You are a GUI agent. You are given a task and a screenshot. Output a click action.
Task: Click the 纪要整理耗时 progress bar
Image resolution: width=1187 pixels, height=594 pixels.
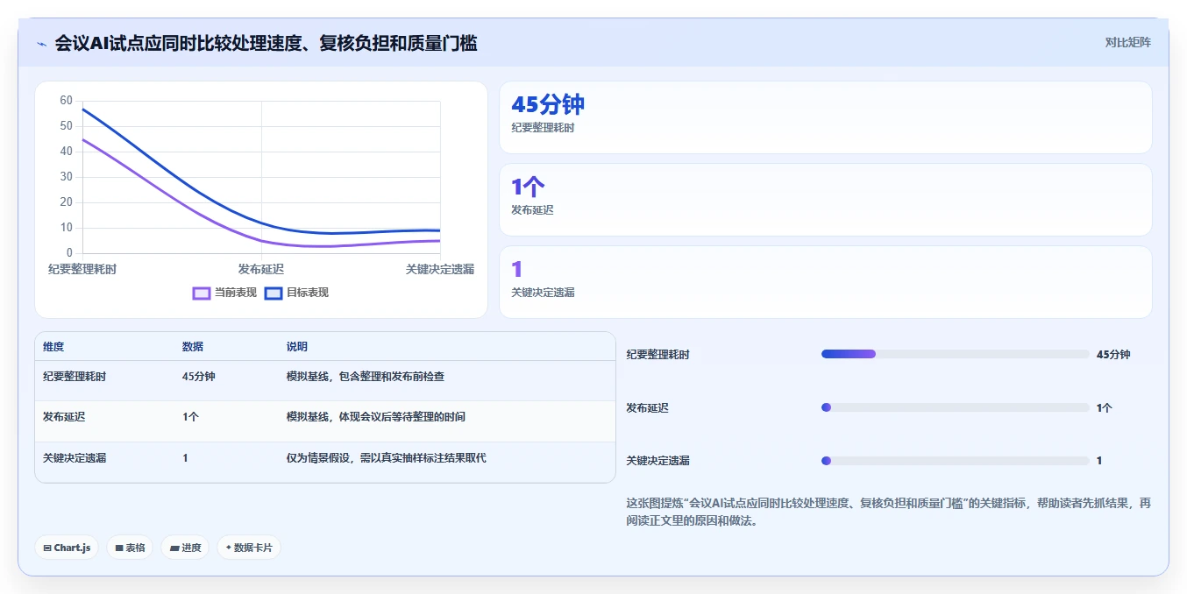[x=955, y=354]
